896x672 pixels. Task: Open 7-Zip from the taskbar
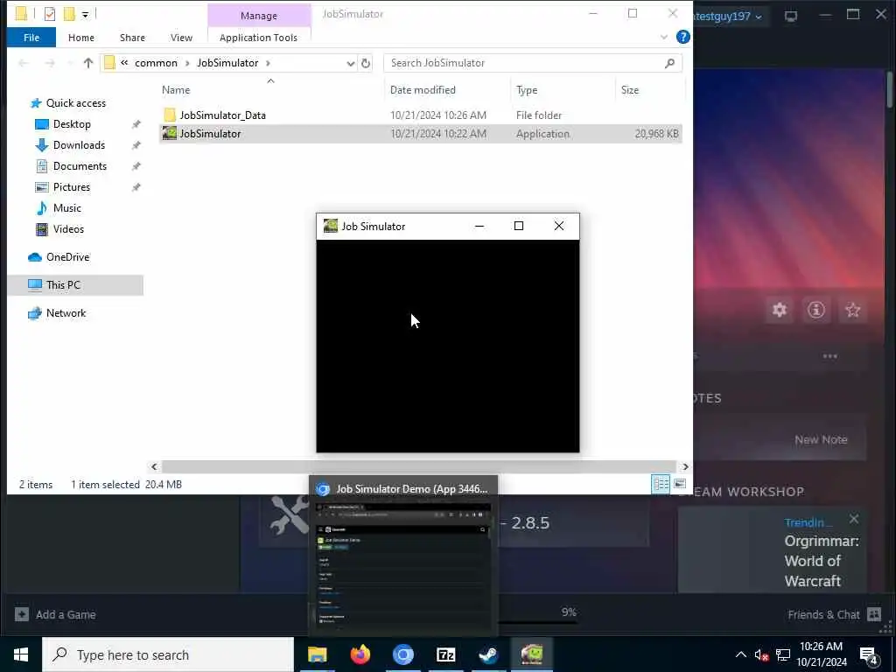pyautogui.click(x=445, y=654)
